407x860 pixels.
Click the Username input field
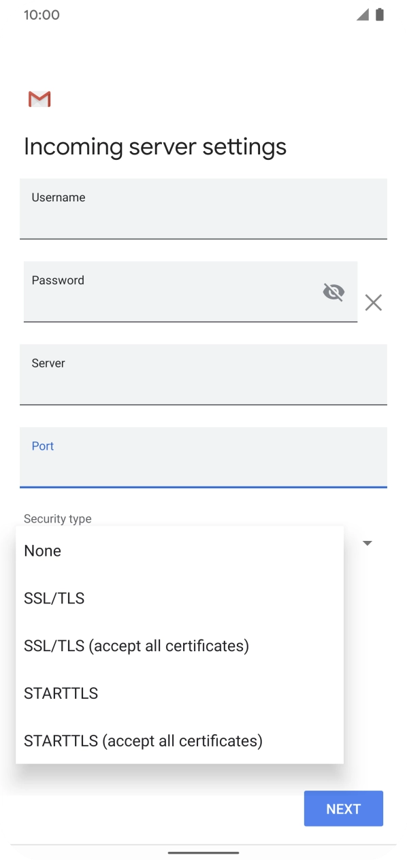pyautogui.click(x=203, y=210)
